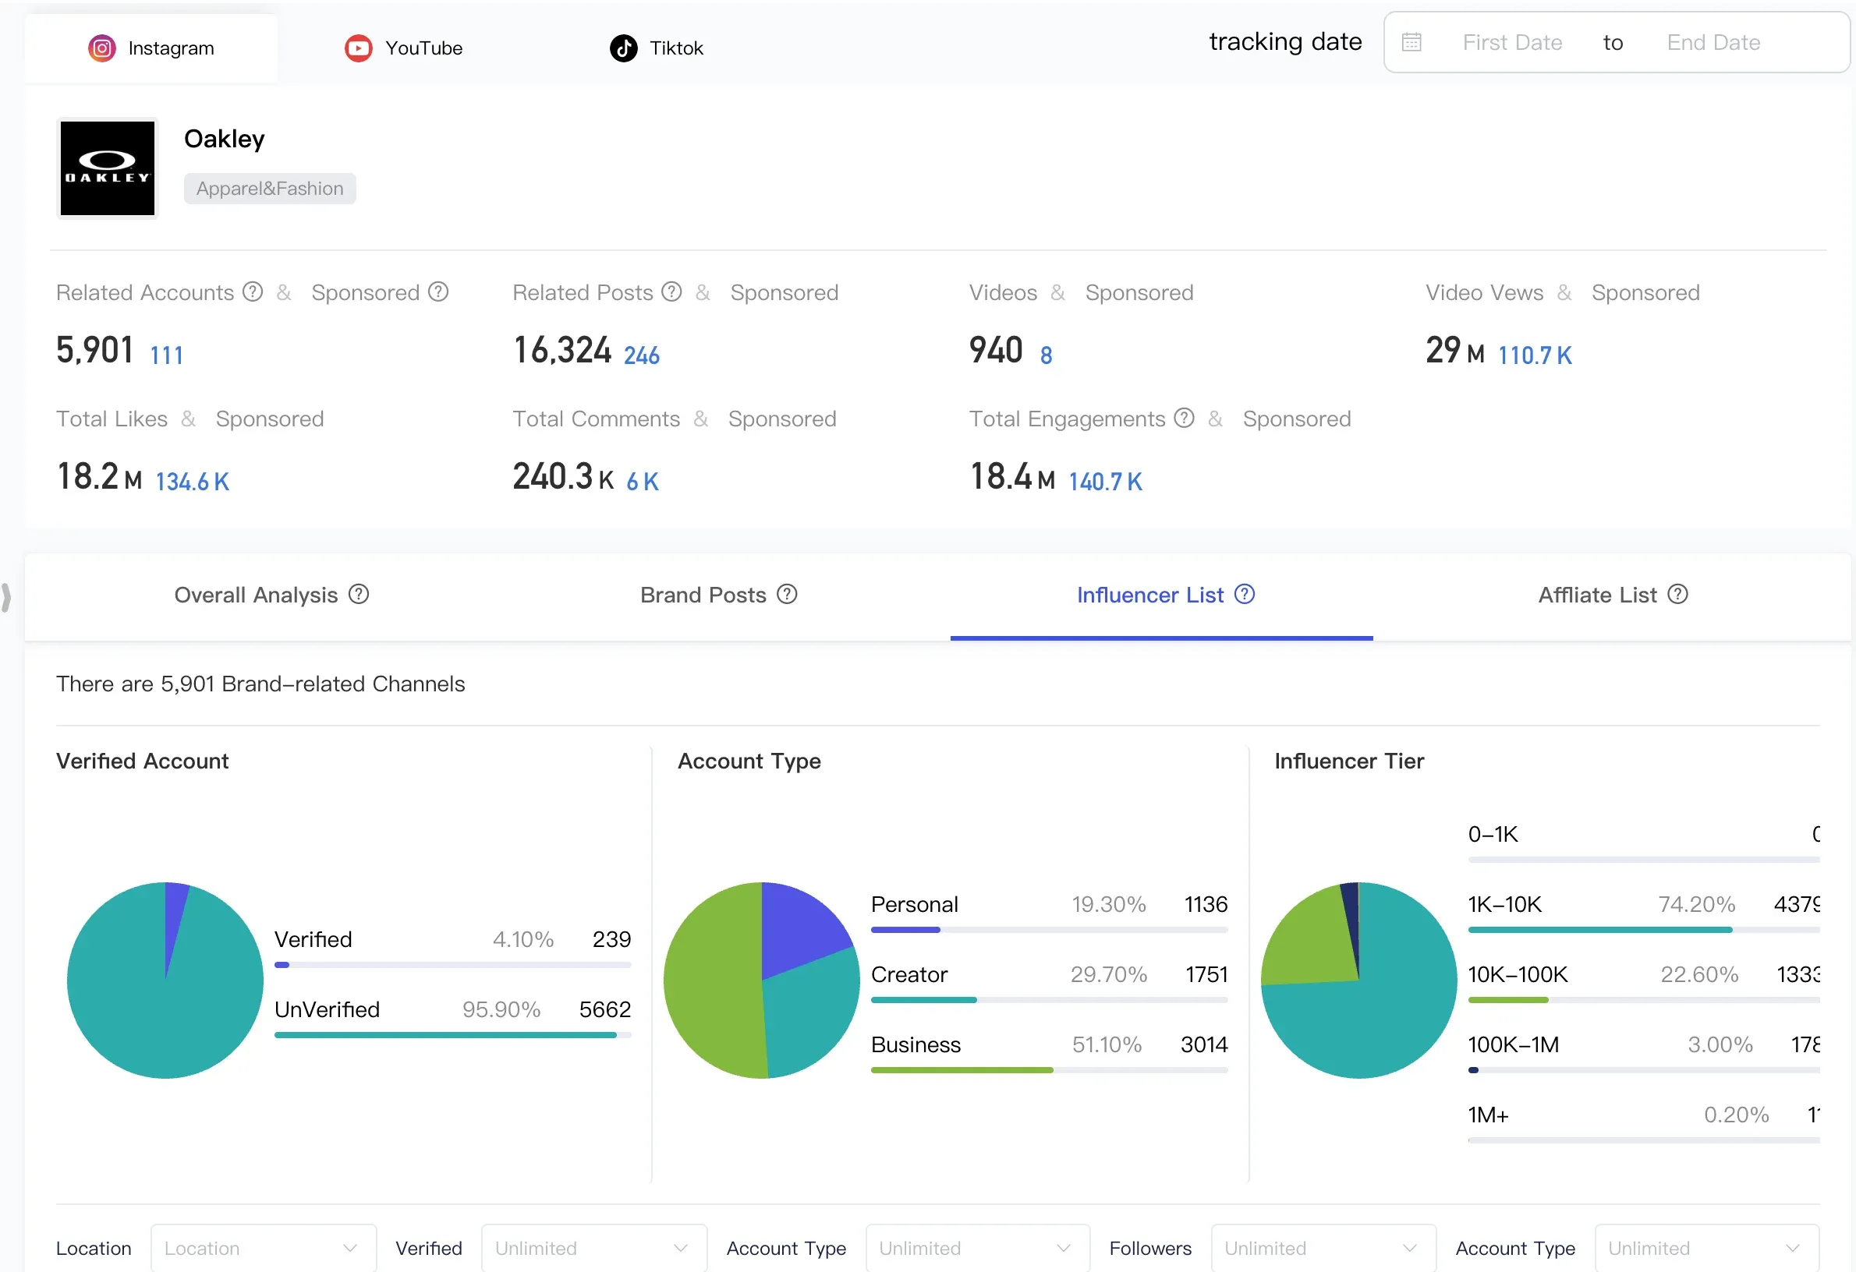Open the Brand Posts tab
1856x1272 pixels.
tap(719, 595)
